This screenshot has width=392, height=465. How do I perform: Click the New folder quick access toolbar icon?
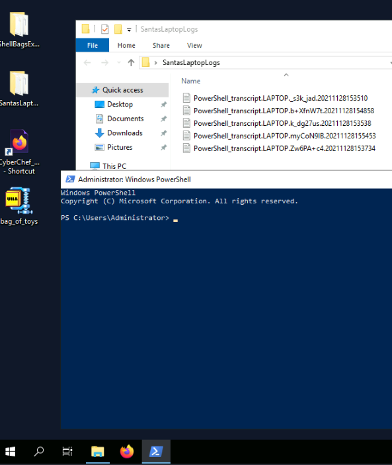coord(118,29)
